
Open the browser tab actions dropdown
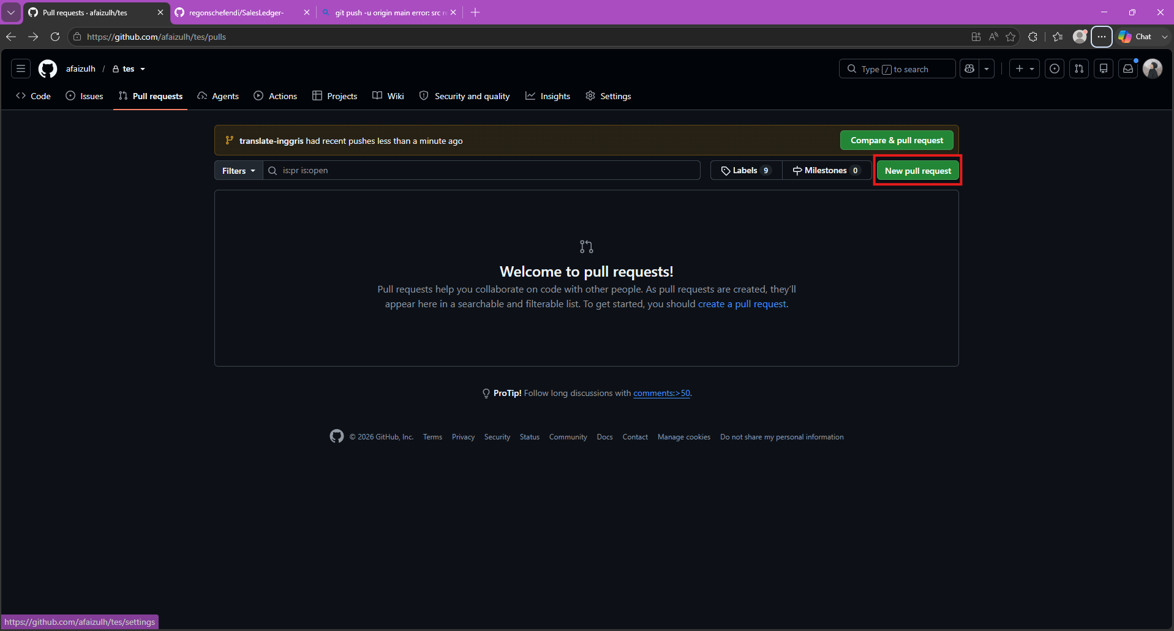(x=11, y=12)
